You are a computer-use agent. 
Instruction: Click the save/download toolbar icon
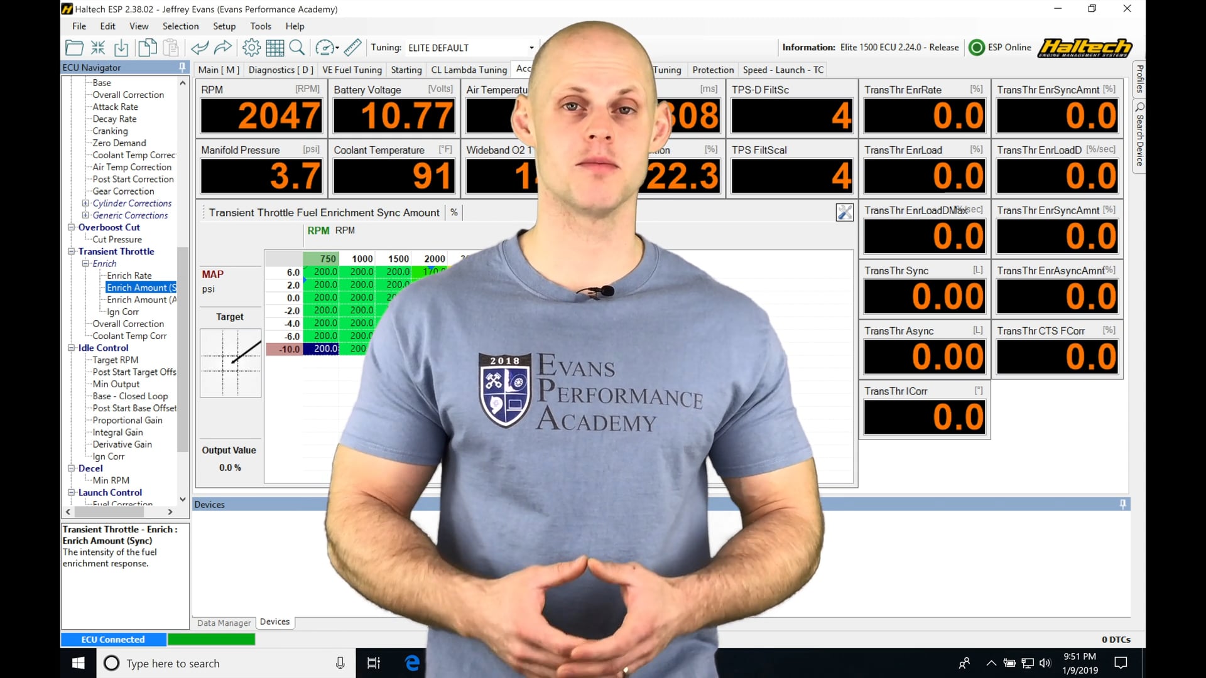point(121,48)
